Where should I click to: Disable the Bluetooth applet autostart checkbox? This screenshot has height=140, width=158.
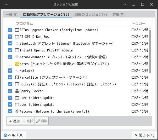[x=10, y=43]
